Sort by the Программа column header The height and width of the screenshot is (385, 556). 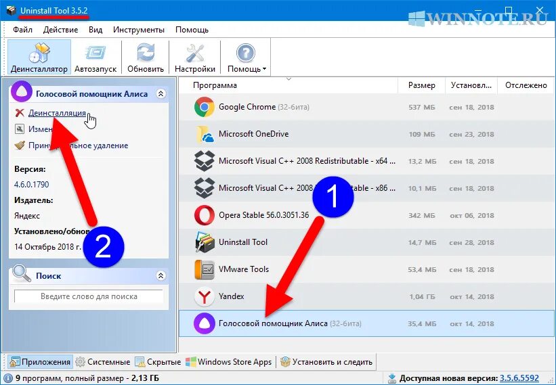click(x=215, y=85)
